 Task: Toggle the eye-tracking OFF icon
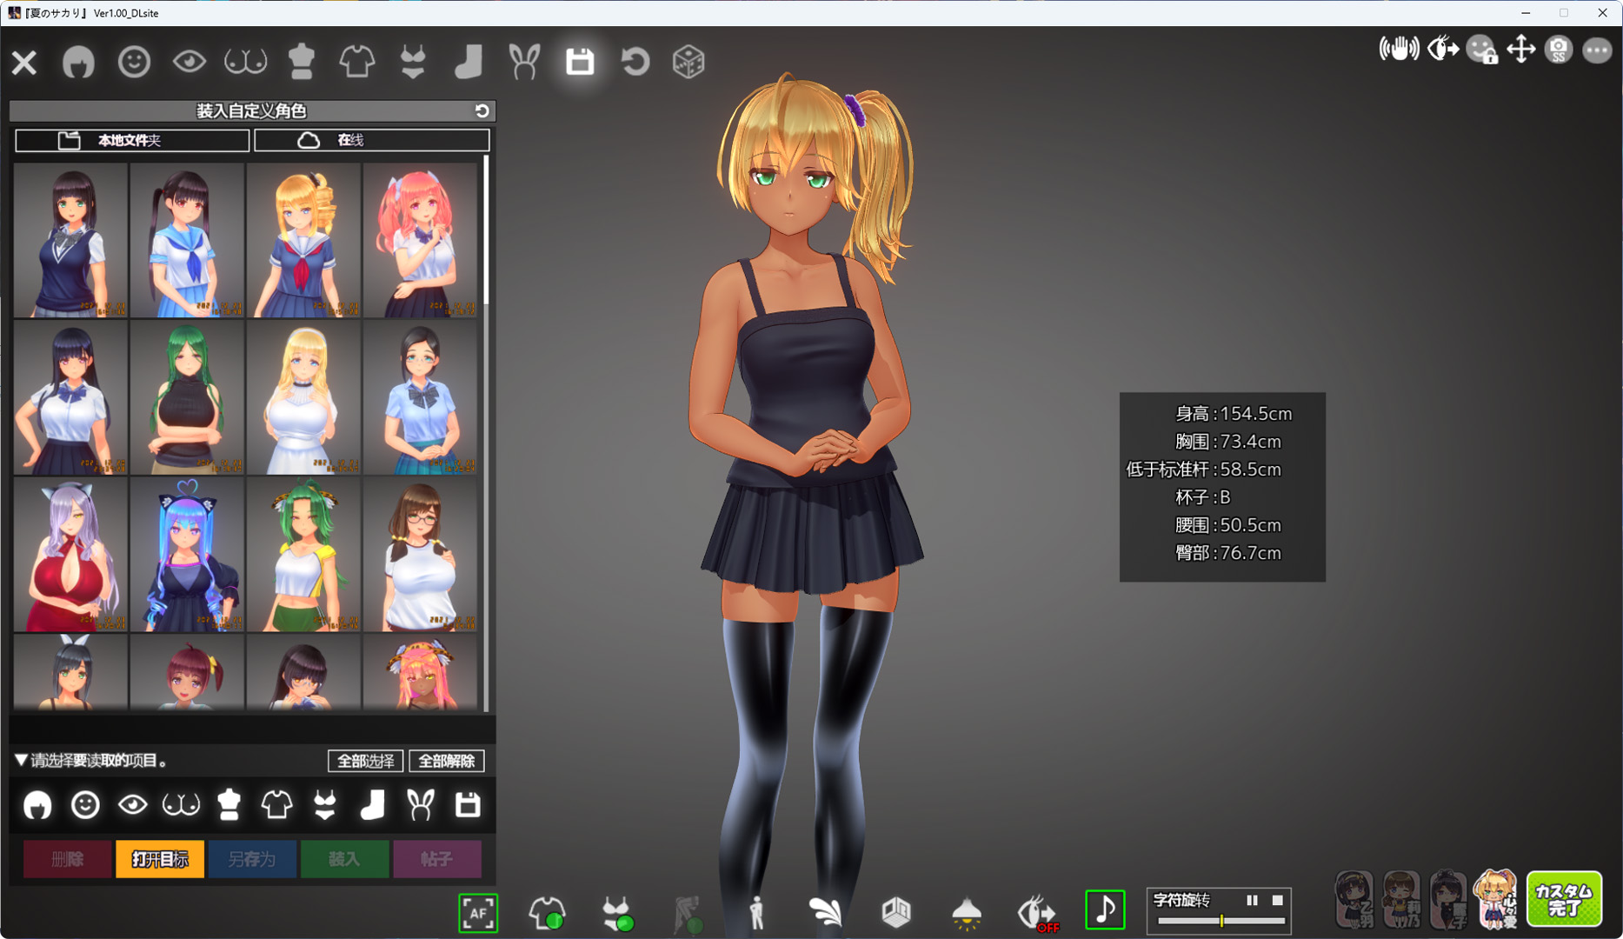click(1037, 914)
